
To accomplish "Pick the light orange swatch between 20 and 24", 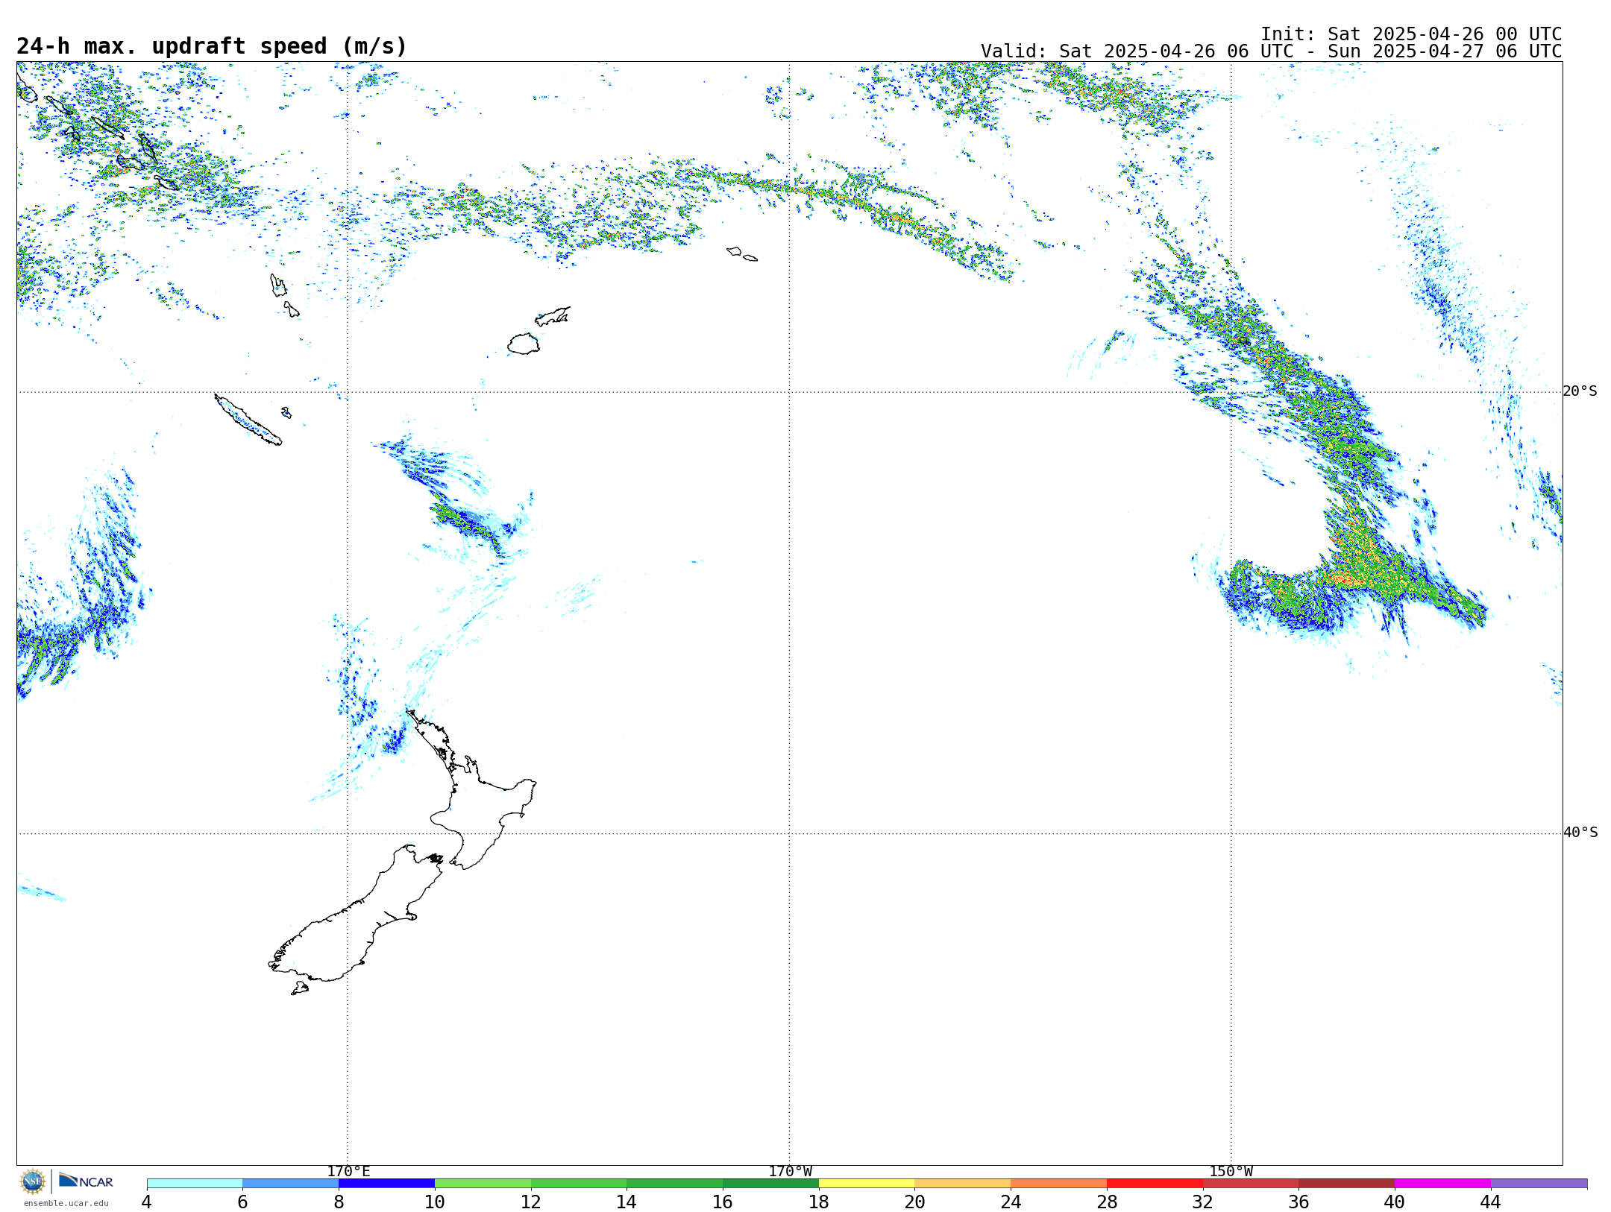I will (963, 1184).
